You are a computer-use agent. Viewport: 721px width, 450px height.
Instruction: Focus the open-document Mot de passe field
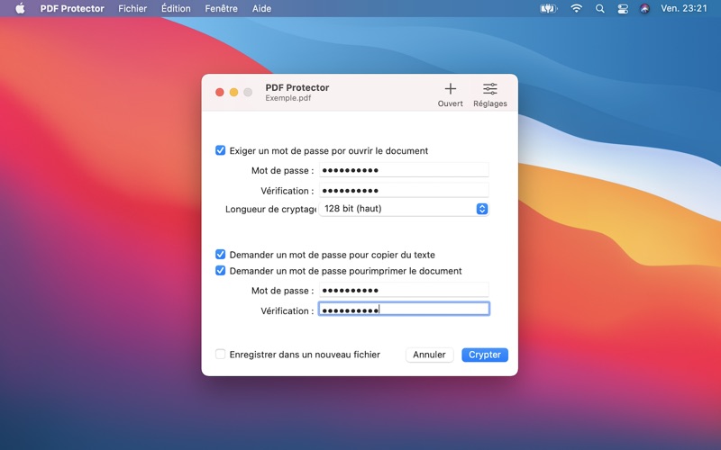click(x=404, y=170)
